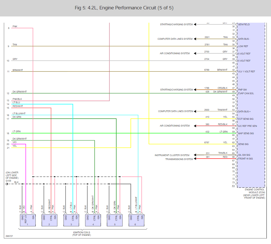Select ignition coil 2 component box
This screenshot has width=271, height=244.
[49, 220]
